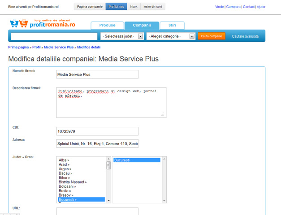The image size is (281, 215).
Task: Select Bacau in the Judet list
Action: tap(65, 173)
